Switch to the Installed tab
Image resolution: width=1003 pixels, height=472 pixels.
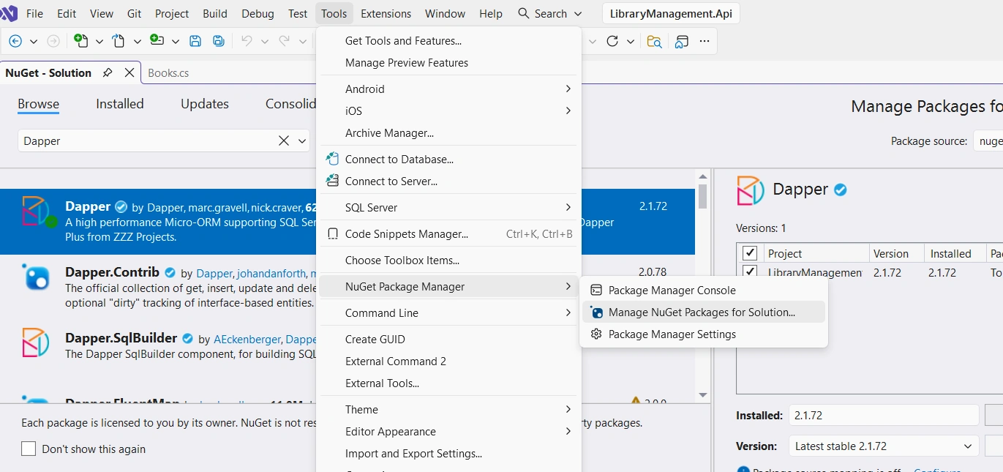pos(120,104)
